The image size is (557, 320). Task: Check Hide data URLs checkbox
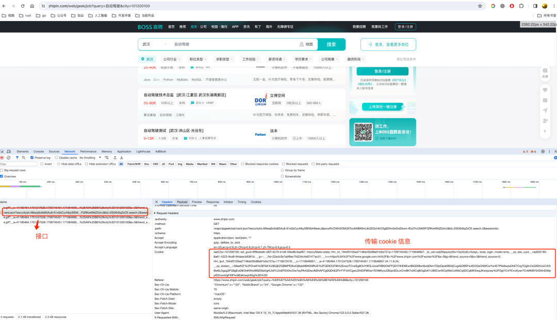[x=59, y=164]
